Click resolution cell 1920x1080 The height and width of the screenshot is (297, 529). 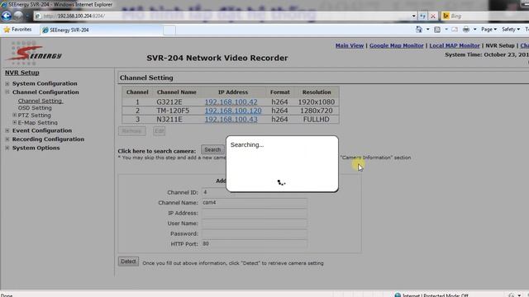317,102
